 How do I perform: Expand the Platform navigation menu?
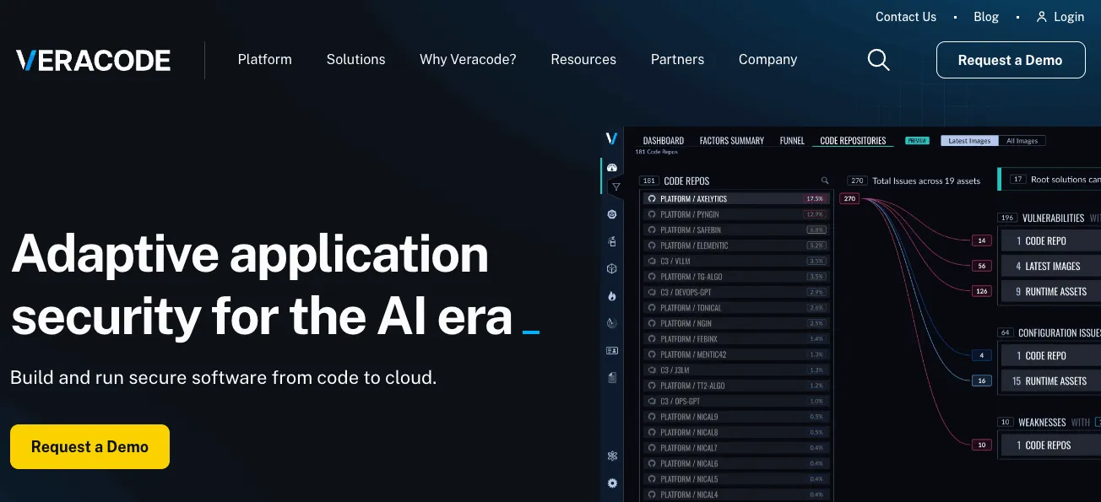pyautogui.click(x=265, y=60)
